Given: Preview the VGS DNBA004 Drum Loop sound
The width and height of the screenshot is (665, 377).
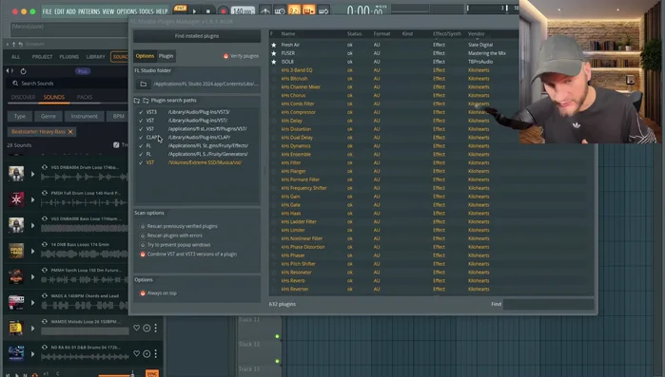Looking at the screenshot, I should pyautogui.click(x=32, y=174).
